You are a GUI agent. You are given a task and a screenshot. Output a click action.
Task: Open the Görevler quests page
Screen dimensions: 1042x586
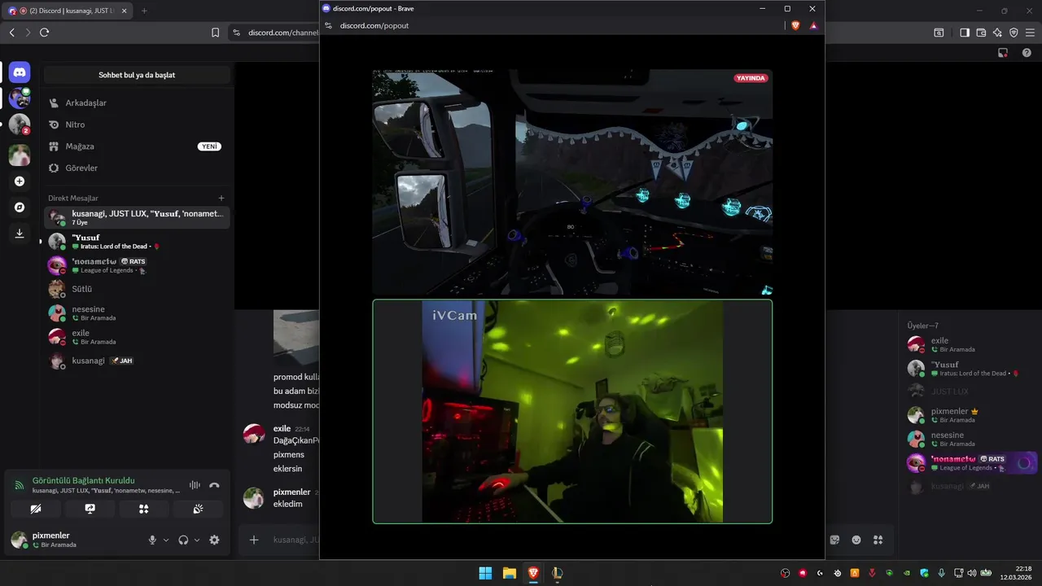pyautogui.click(x=137, y=168)
